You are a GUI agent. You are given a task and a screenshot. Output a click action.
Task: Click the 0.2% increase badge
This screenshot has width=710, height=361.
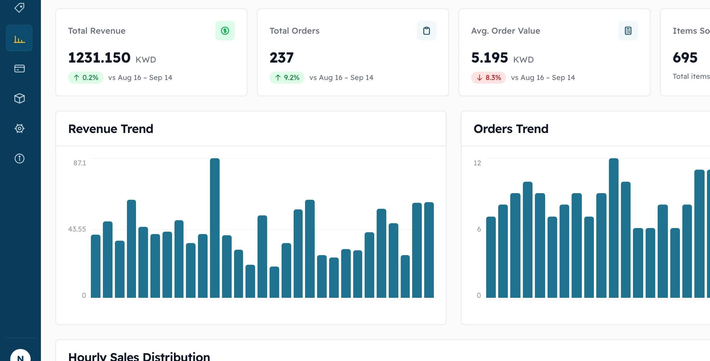[86, 78]
